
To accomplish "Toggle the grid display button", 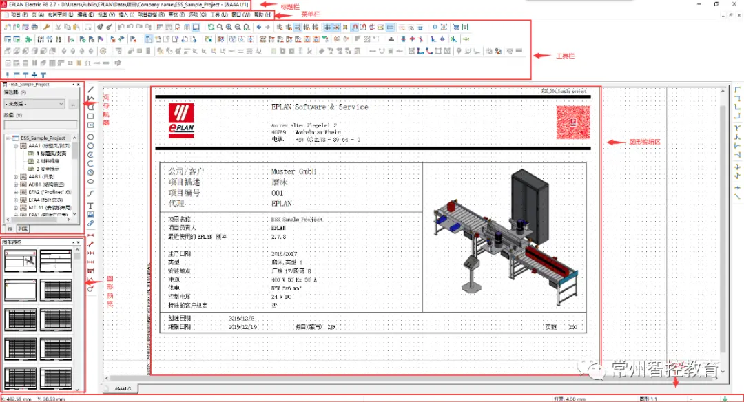I will 327,27.
